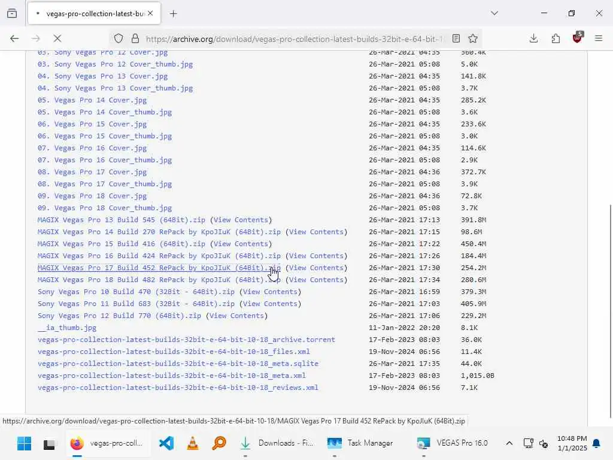613x460 pixels.
Task: Open the Firefox downloads panel
Action: [x=533, y=38]
